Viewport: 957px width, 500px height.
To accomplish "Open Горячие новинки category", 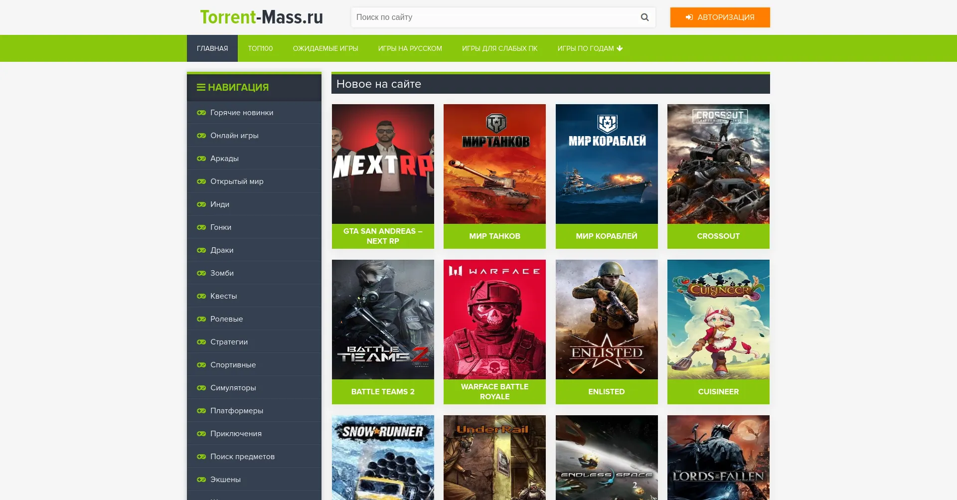I will [x=254, y=113].
